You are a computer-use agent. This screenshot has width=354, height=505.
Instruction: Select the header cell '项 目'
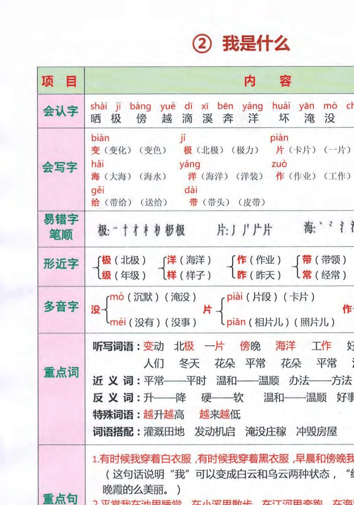[x=61, y=81]
